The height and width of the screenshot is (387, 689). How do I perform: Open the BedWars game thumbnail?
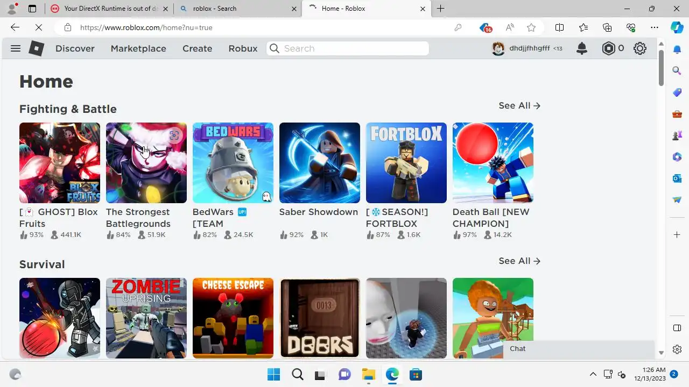pos(233,163)
